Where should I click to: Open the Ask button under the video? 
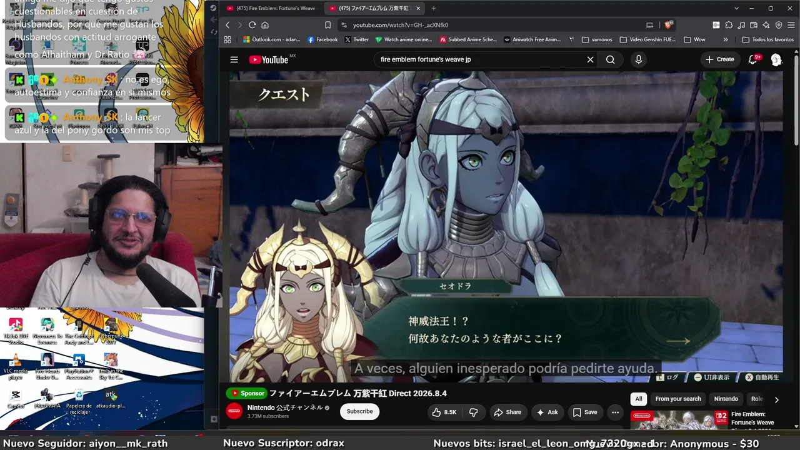click(x=547, y=412)
